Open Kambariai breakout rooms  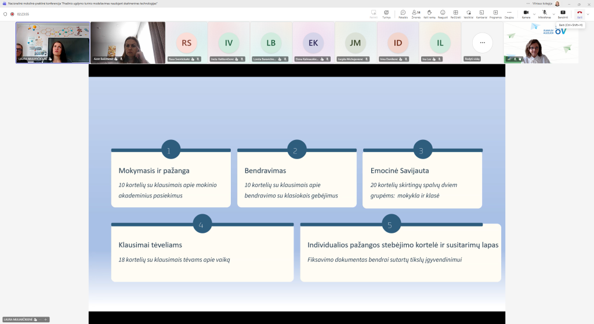point(481,13)
